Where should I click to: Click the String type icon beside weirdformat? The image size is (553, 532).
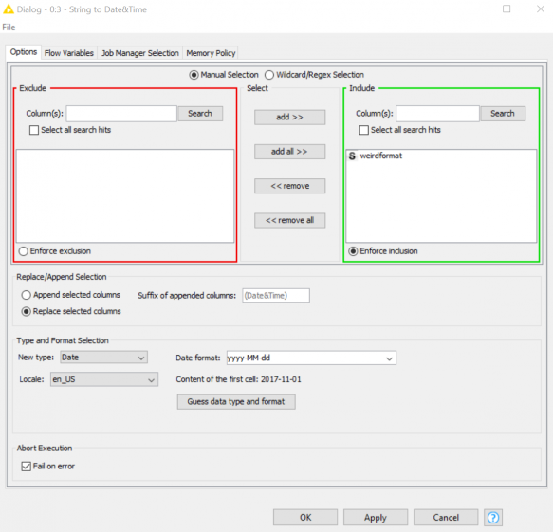(x=352, y=156)
